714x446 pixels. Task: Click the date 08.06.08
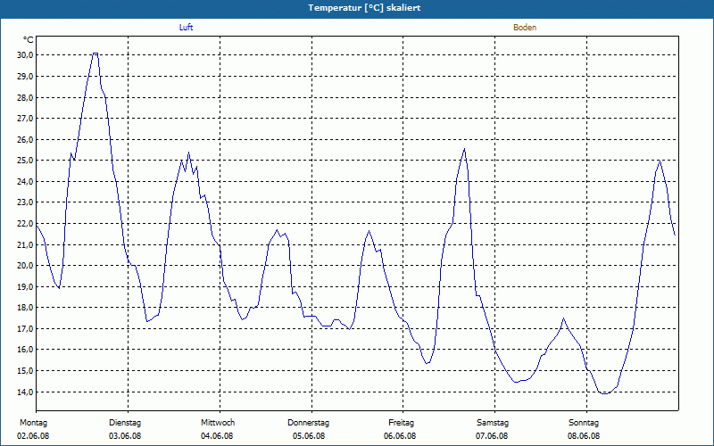tap(584, 436)
